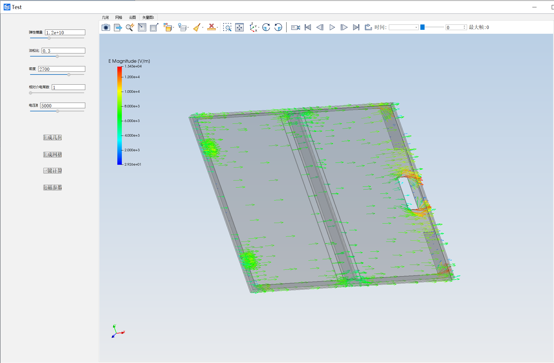Open the light bulb cube dropdown arrow
Screen dimensions: 554x363
pyautogui.click(x=188, y=28)
